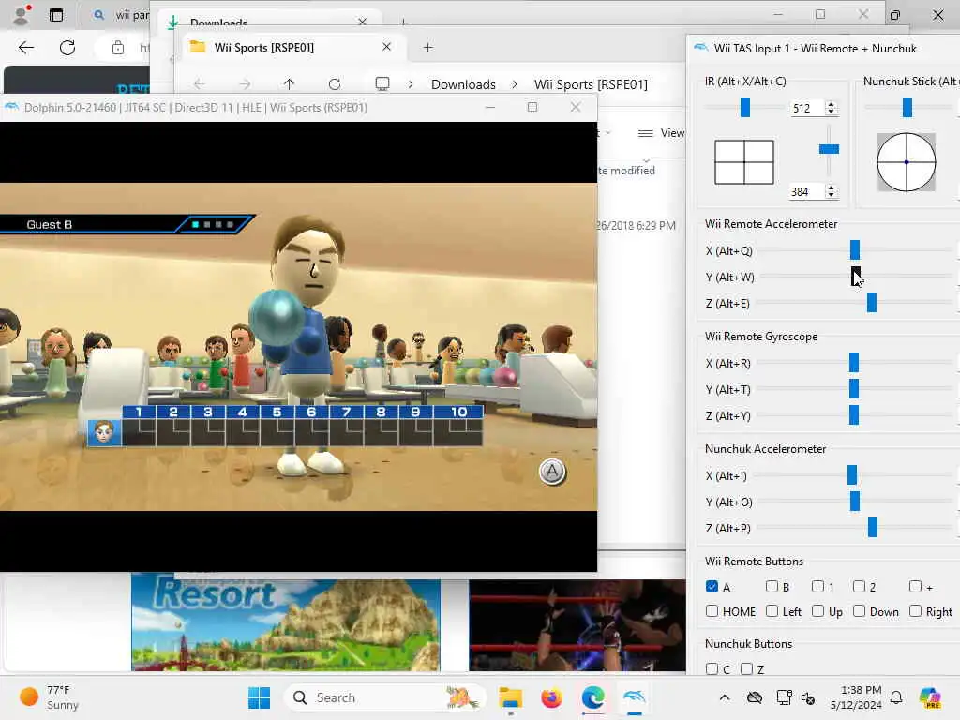Click the IR vertical slider
Viewport: 960px width, 720px height.
point(829,149)
